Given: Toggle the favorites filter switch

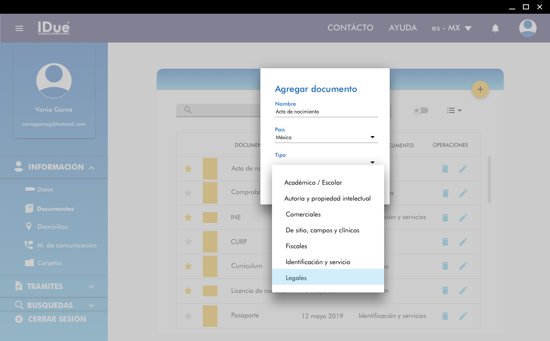Looking at the screenshot, I should [421, 110].
